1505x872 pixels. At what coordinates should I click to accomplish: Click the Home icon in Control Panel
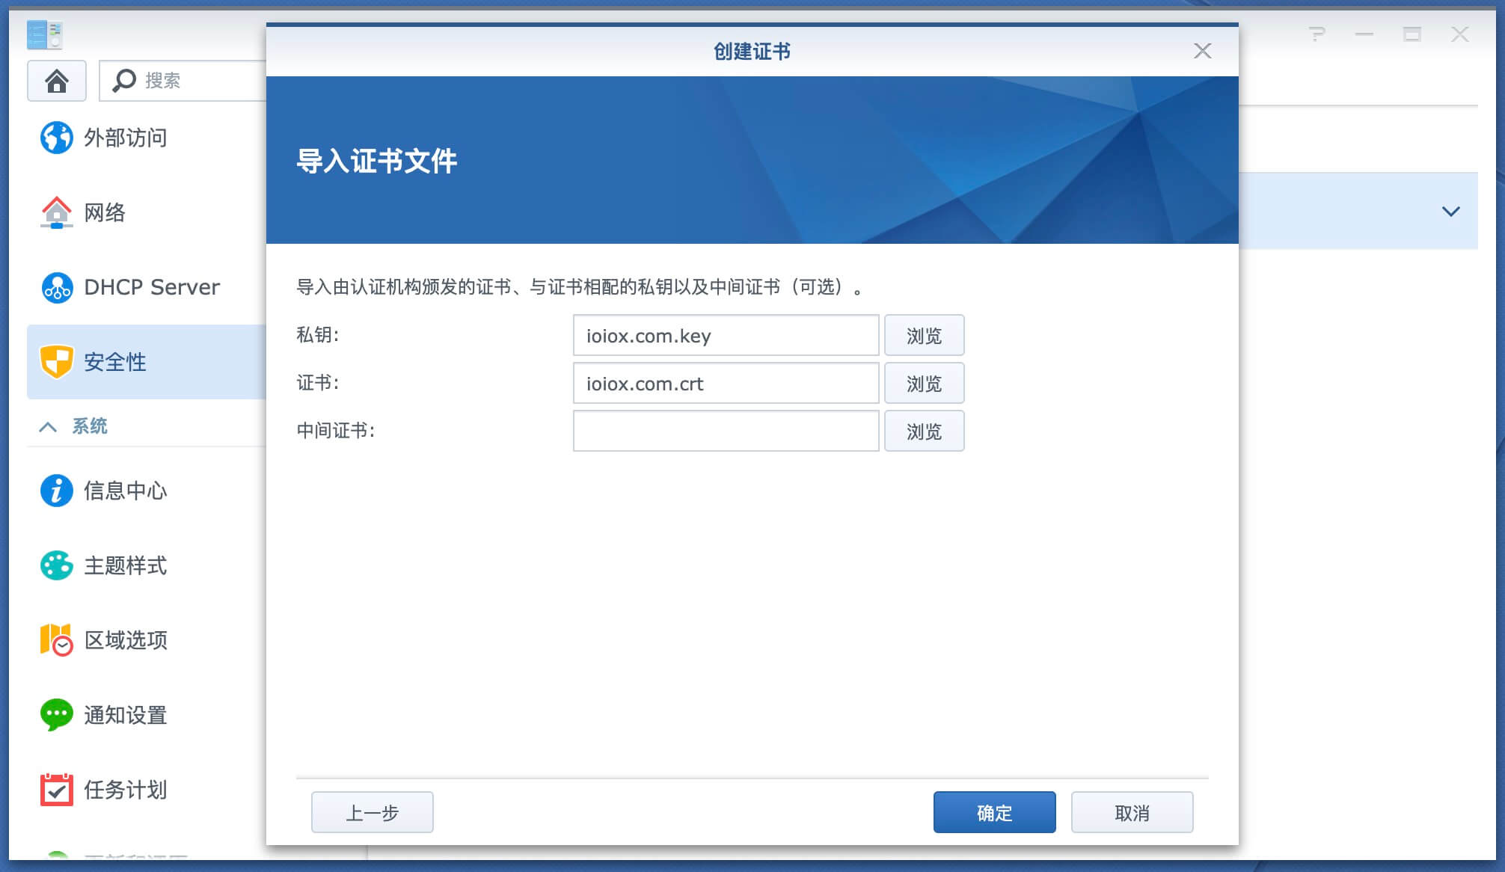57,81
